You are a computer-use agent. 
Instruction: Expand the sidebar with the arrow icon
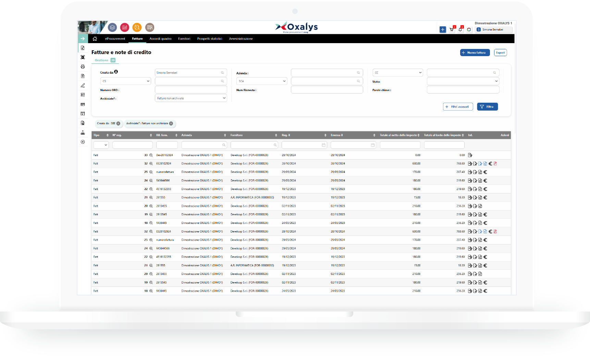[83, 39]
